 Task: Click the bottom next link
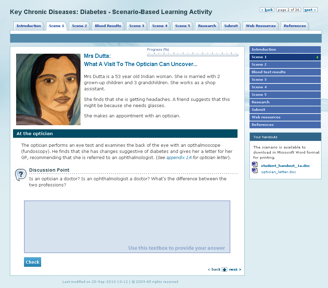click(235, 270)
